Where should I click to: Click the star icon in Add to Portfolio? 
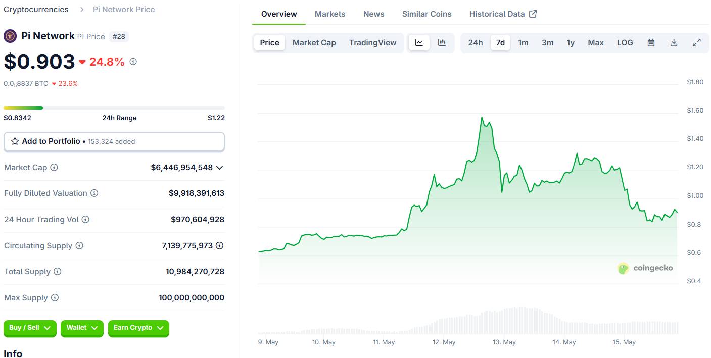[x=15, y=141]
